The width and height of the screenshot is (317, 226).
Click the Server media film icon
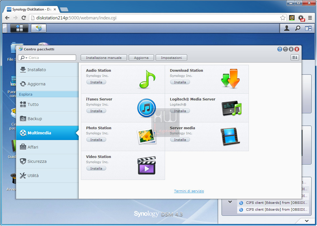point(230,137)
